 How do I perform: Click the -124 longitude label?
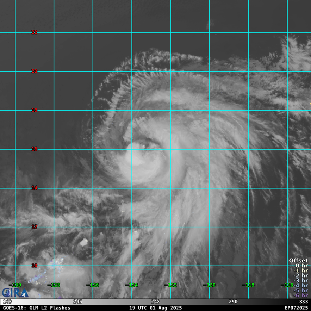tap(131, 285)
